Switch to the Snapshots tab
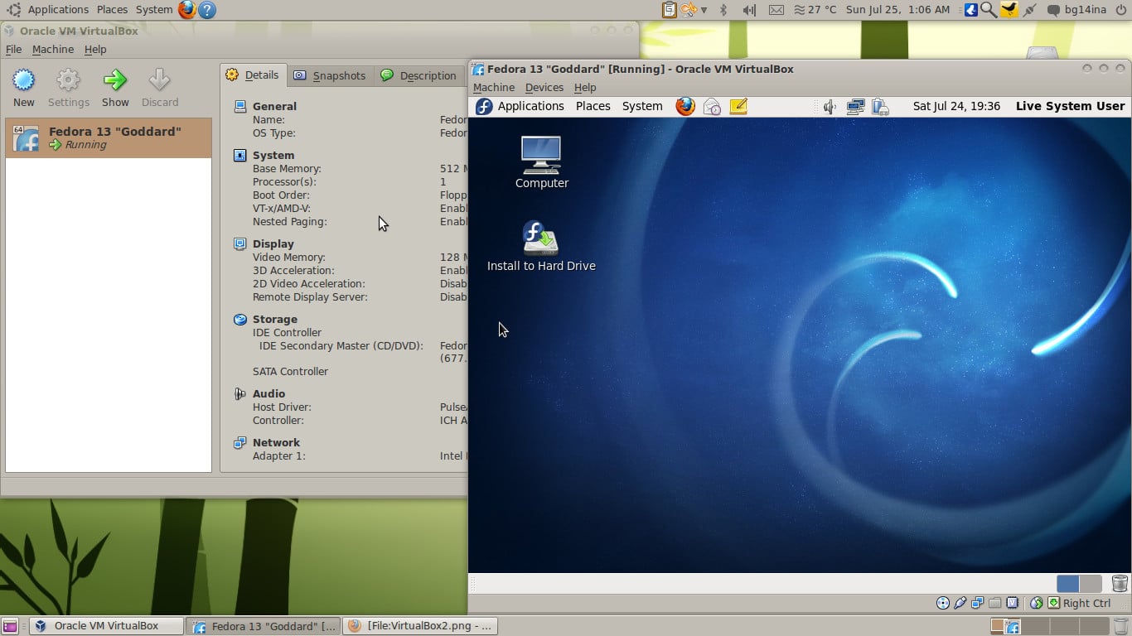 [x=330, y=75]
